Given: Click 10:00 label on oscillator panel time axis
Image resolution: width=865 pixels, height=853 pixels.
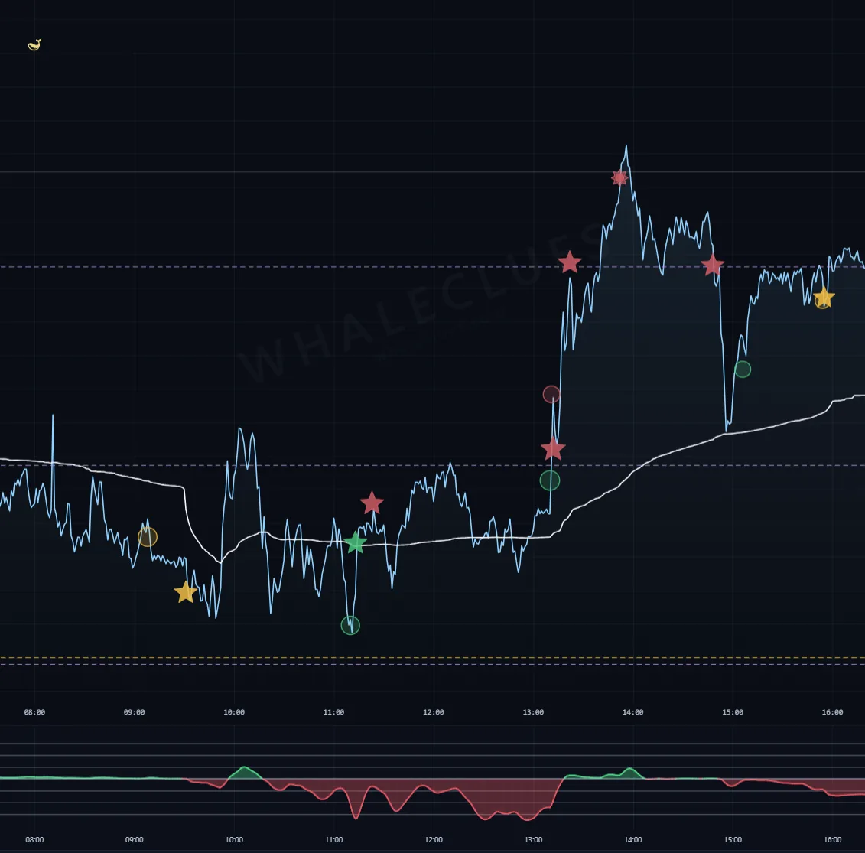Looking at the screenshot, I should (x=234, y=839).
